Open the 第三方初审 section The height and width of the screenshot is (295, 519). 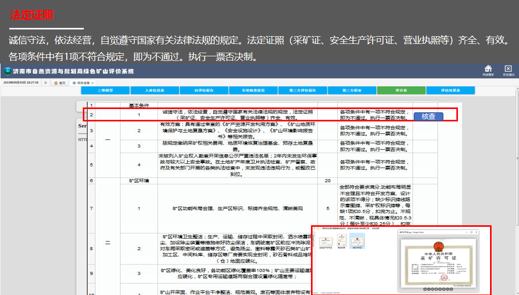352,90
